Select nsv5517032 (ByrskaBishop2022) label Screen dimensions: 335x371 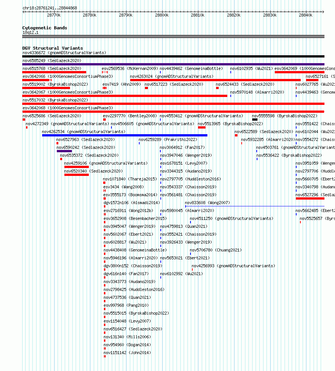[55, 100]
